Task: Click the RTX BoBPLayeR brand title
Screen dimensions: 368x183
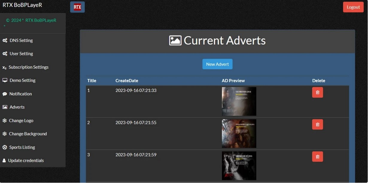Action: [x=22, y=5]
